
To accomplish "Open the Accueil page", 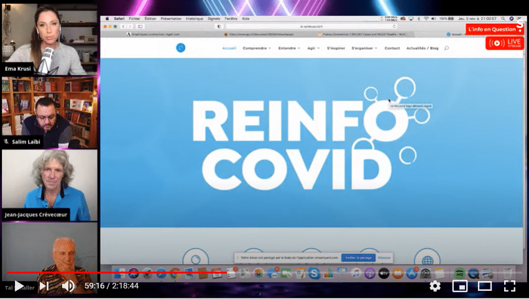I will tap(229, 48).
